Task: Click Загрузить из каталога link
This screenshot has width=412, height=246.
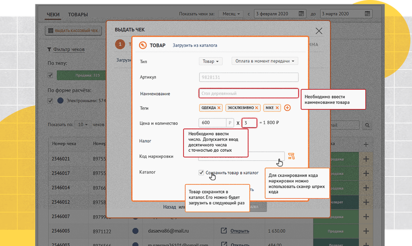Action: click(x=195, y=45)
